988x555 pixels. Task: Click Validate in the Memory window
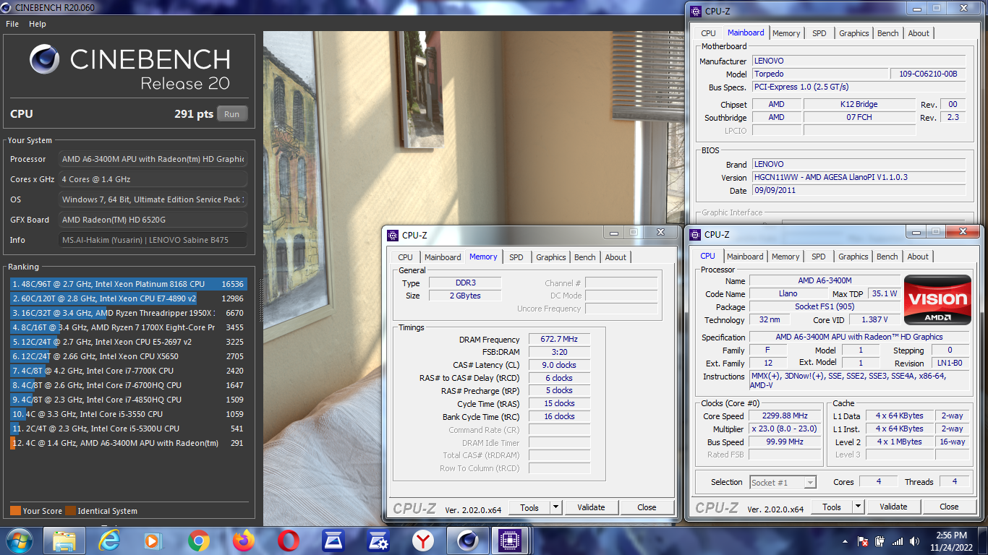pos(591,507)
